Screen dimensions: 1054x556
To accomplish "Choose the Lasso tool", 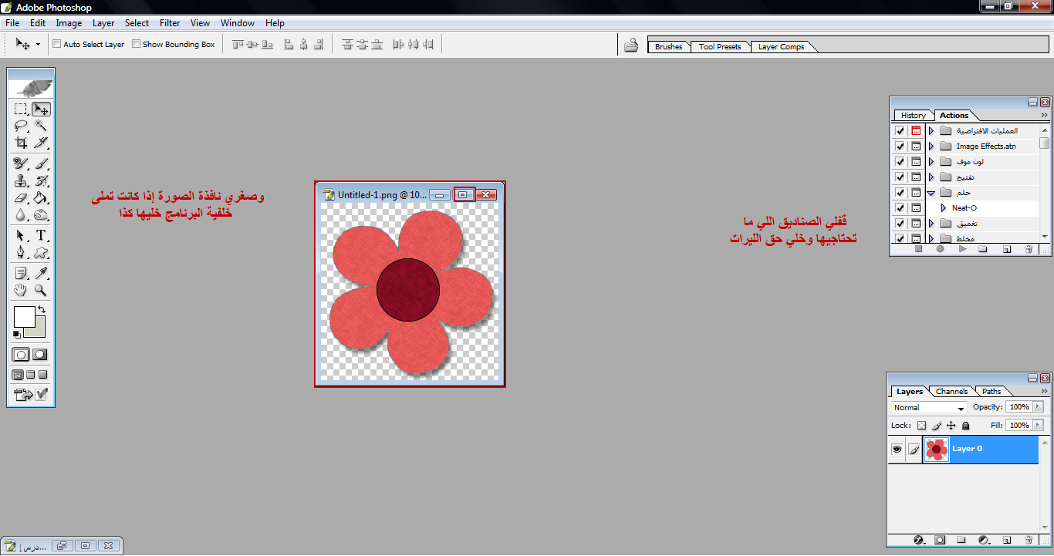I will (22, 126).
